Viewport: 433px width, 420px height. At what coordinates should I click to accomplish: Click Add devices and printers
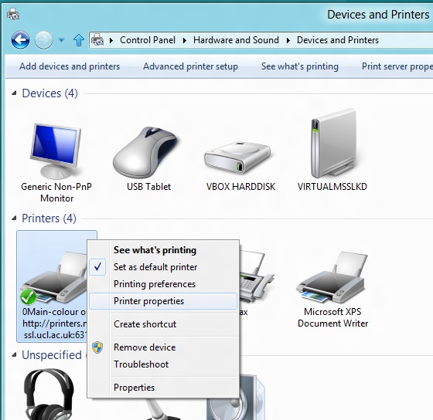click(x=70, y=66)
